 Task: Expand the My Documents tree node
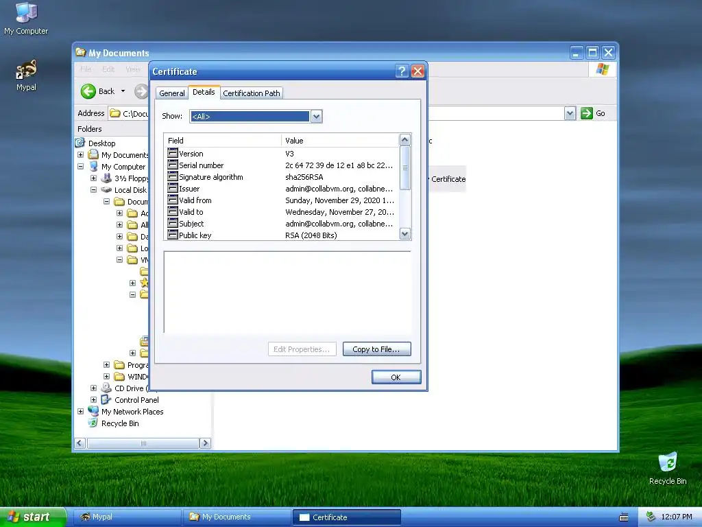[81, 154]
